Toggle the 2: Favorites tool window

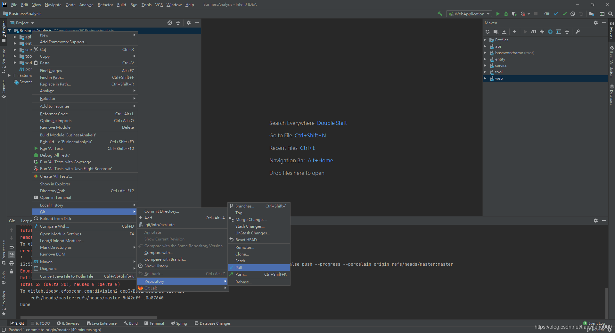[x=4, y=303]
